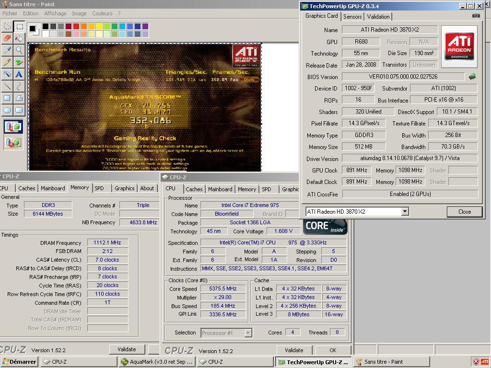Pick the white color swatch in palette
The image size is (491, 368).
[46, 34]
